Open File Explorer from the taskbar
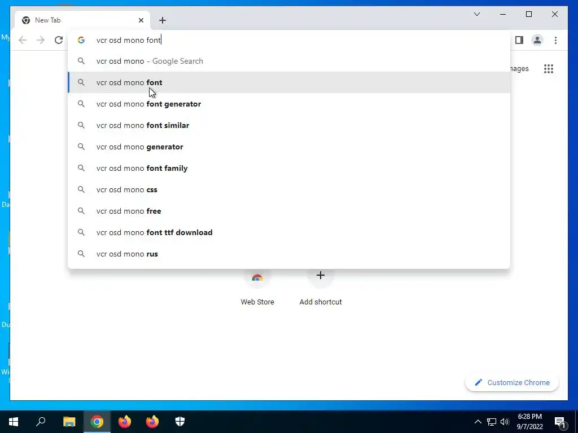 [69, 422]
